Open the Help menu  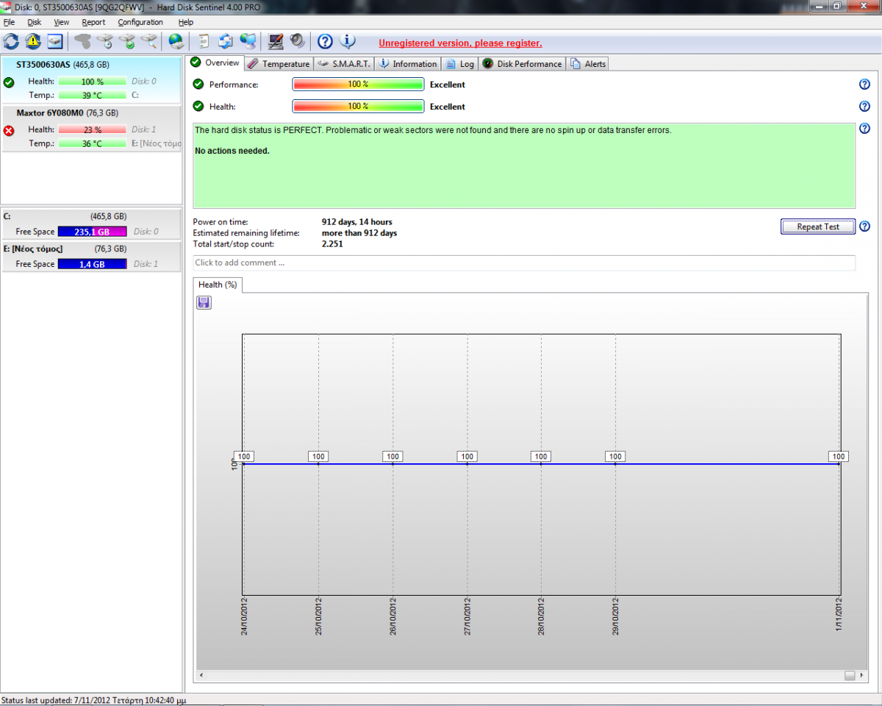coord(186,22)
